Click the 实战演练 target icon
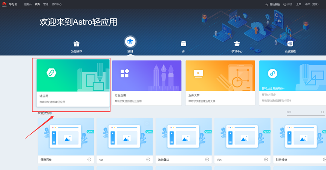326x170 pixels. 290,44
